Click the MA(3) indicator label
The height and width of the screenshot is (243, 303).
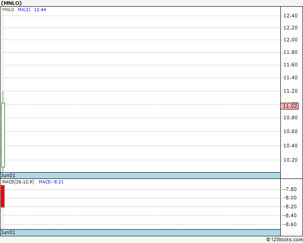pyautogui.click(x=24, y=10)
